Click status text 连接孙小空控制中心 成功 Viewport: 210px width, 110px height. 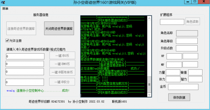[x=43, y=91]
